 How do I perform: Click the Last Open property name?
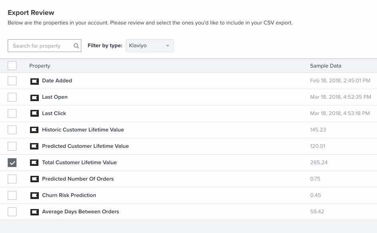55,97
